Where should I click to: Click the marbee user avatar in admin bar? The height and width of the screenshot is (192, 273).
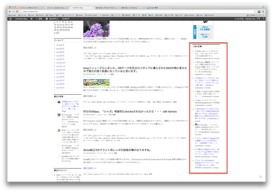(259, 19)
